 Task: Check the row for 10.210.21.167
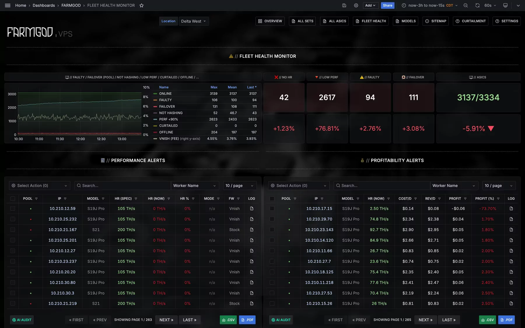tap(13, 230)
